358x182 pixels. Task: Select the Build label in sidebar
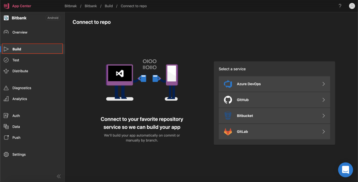(x=17, y=49)
